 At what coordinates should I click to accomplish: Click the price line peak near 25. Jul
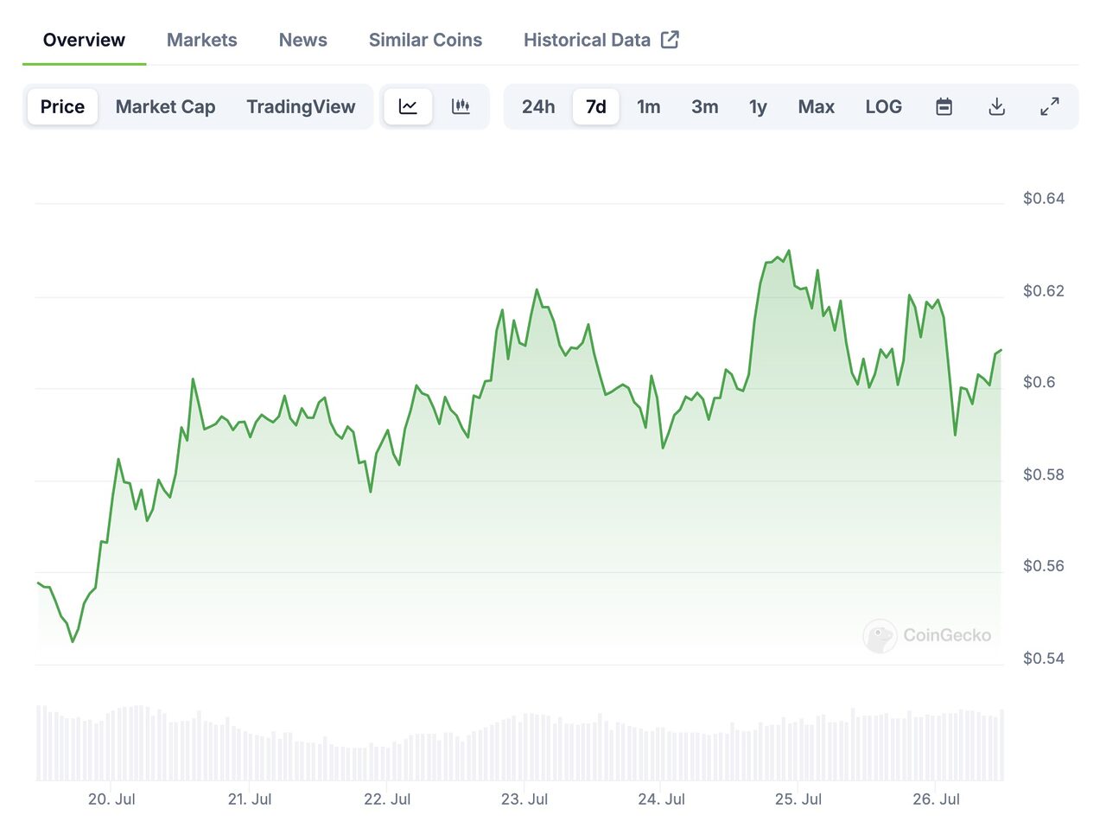coord(789,251)
